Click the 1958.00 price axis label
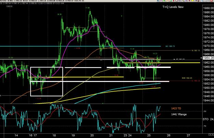Screen dimensions: 214x138 pos(209,71)
